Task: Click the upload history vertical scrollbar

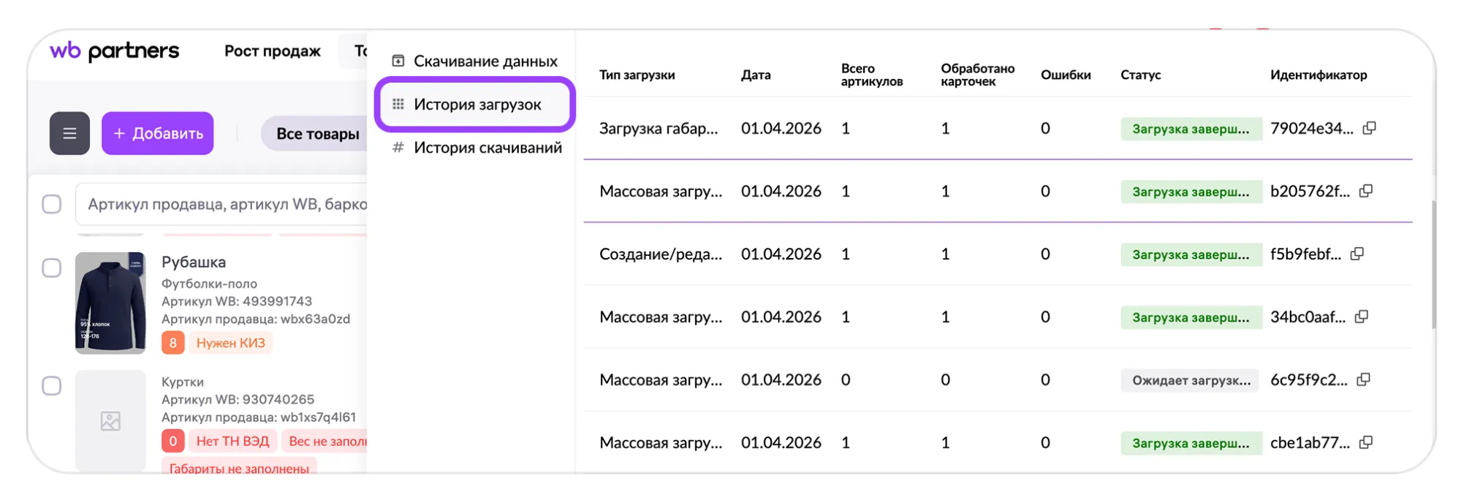Action: 1433,265
